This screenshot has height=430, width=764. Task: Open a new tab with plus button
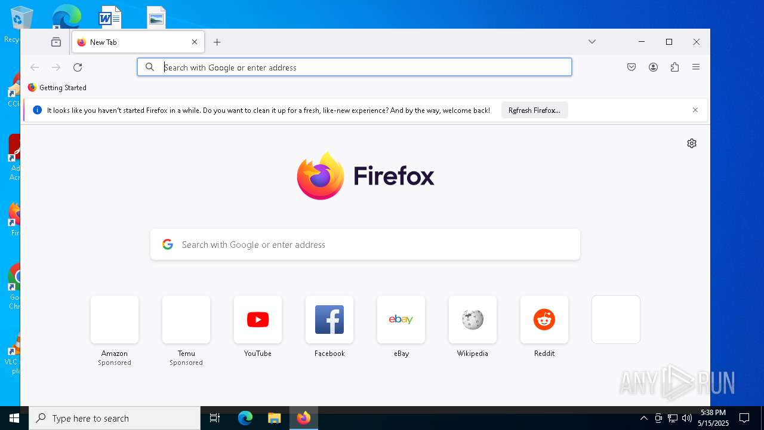[217, 42]
